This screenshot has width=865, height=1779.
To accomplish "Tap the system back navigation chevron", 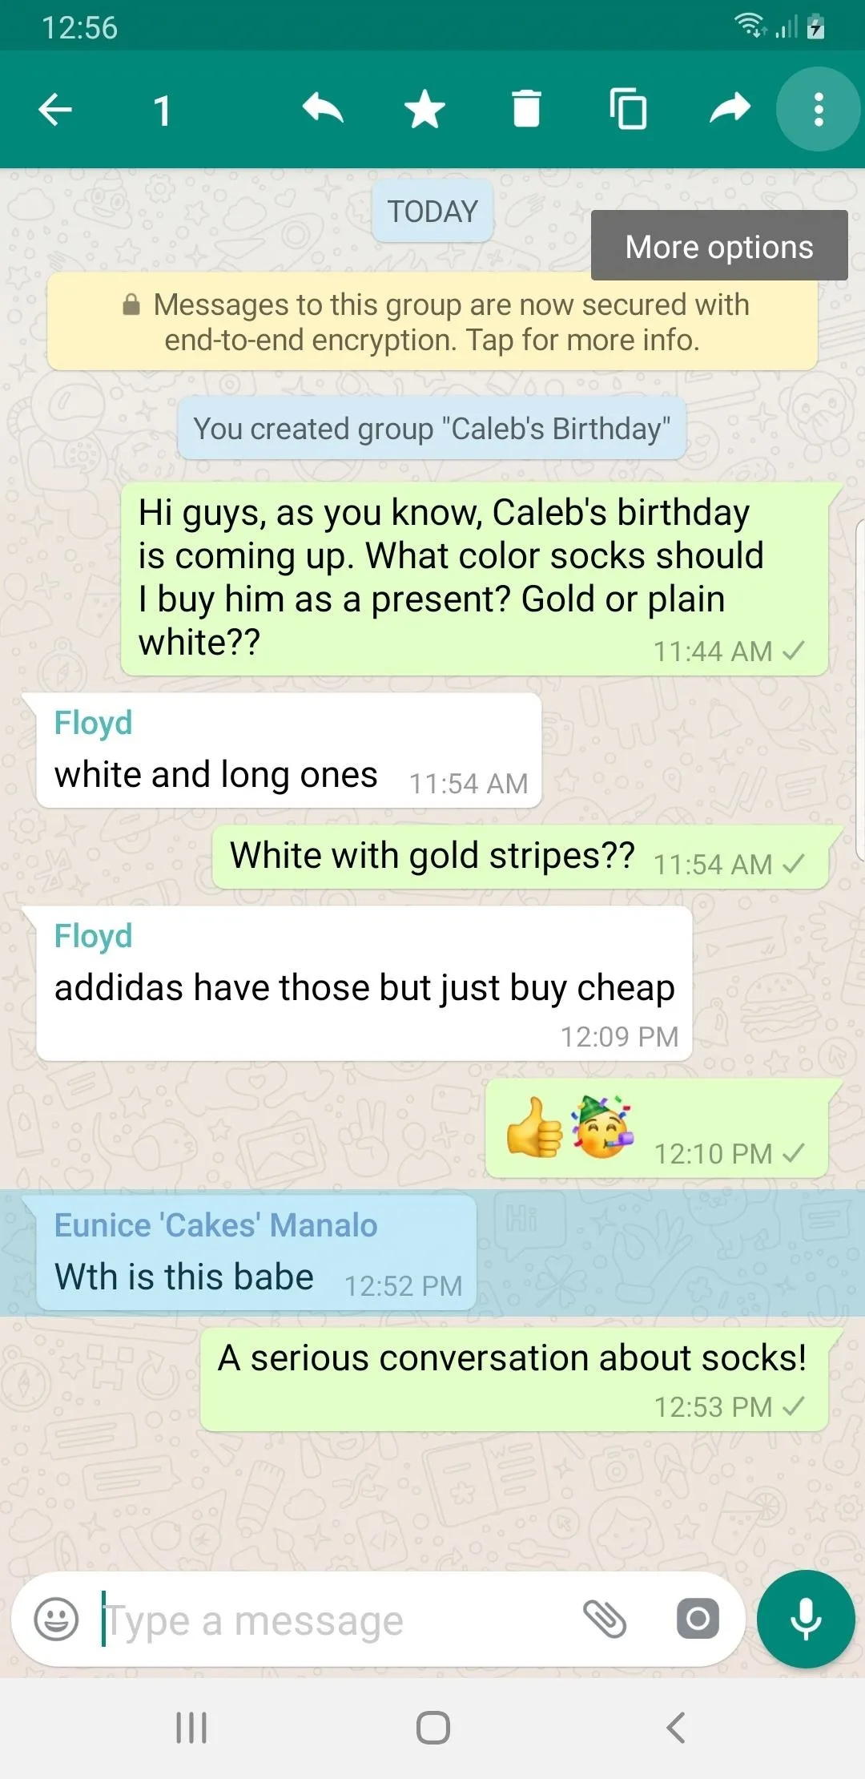I will [676, 1727].
